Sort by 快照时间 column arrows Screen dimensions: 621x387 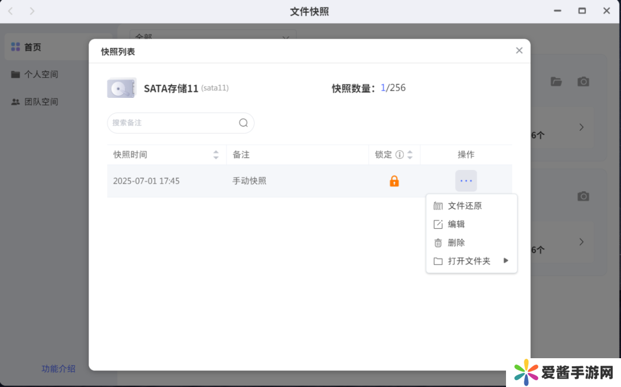pyautogui.click(x=216, y=154)
